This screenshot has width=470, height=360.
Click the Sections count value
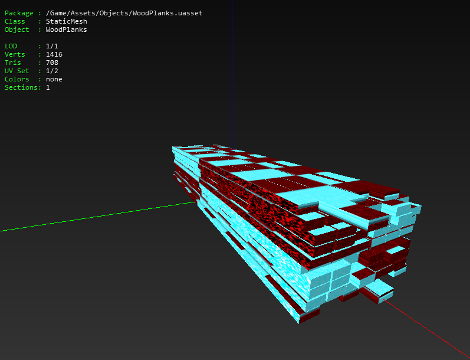click(48, 87)
